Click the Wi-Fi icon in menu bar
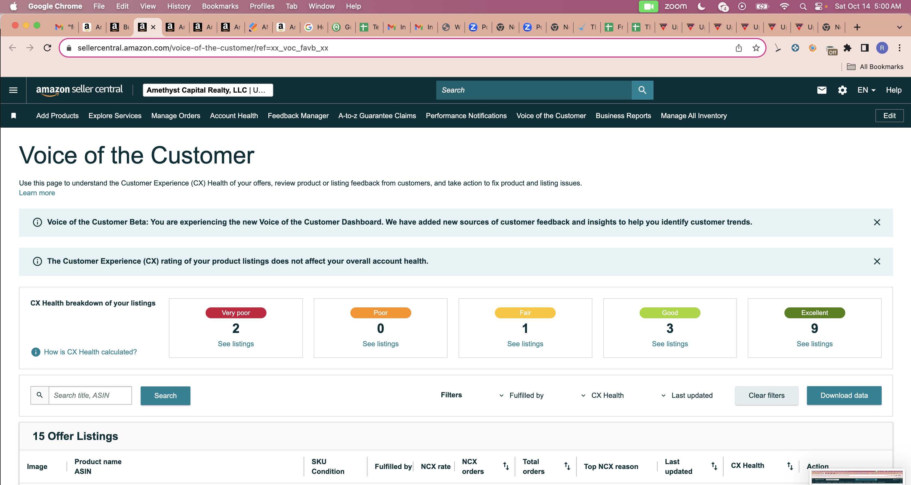The width and height of the screenshot is (911, 485). [x=784, y=6]
